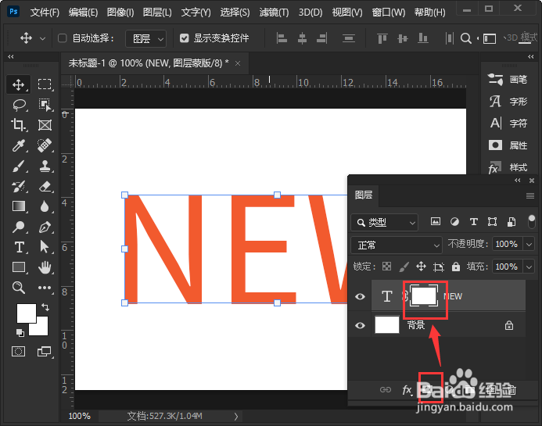Select the Clone Stamp tool
This screenshot has height=426, width=542.
point(45,166)
